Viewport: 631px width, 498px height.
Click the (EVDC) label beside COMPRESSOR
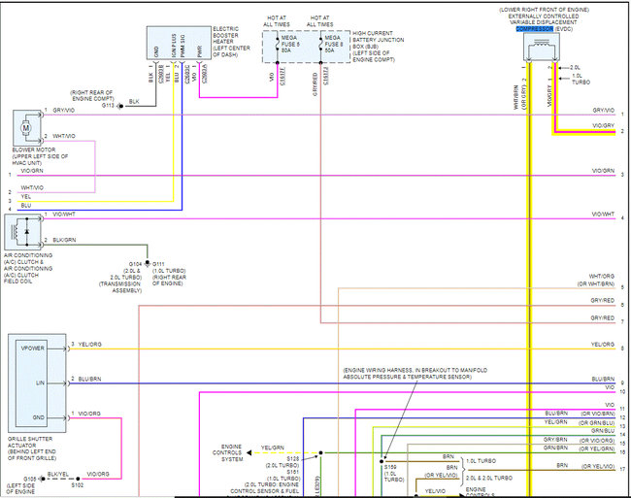coord(563,29)
